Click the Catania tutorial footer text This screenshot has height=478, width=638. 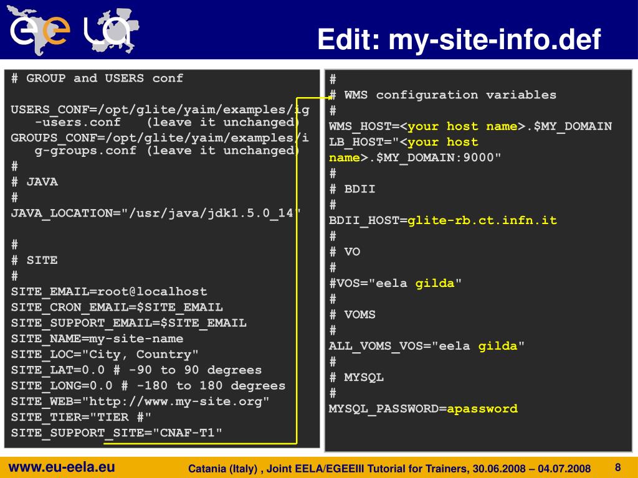[x=389, y=469]
